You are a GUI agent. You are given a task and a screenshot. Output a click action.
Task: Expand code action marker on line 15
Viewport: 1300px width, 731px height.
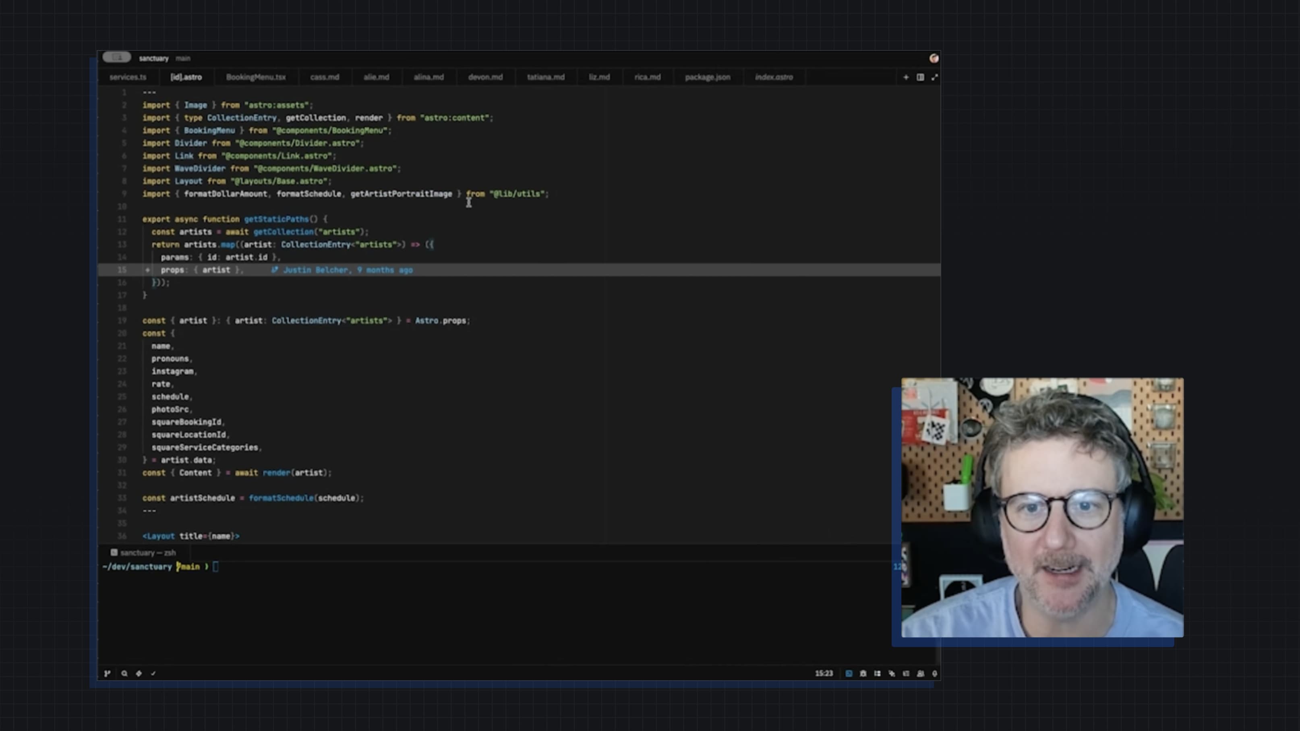(147, 270)
